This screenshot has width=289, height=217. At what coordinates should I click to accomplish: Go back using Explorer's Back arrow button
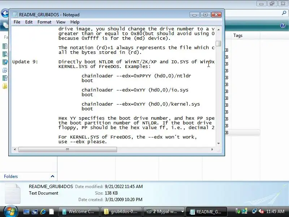pos(5,13)
